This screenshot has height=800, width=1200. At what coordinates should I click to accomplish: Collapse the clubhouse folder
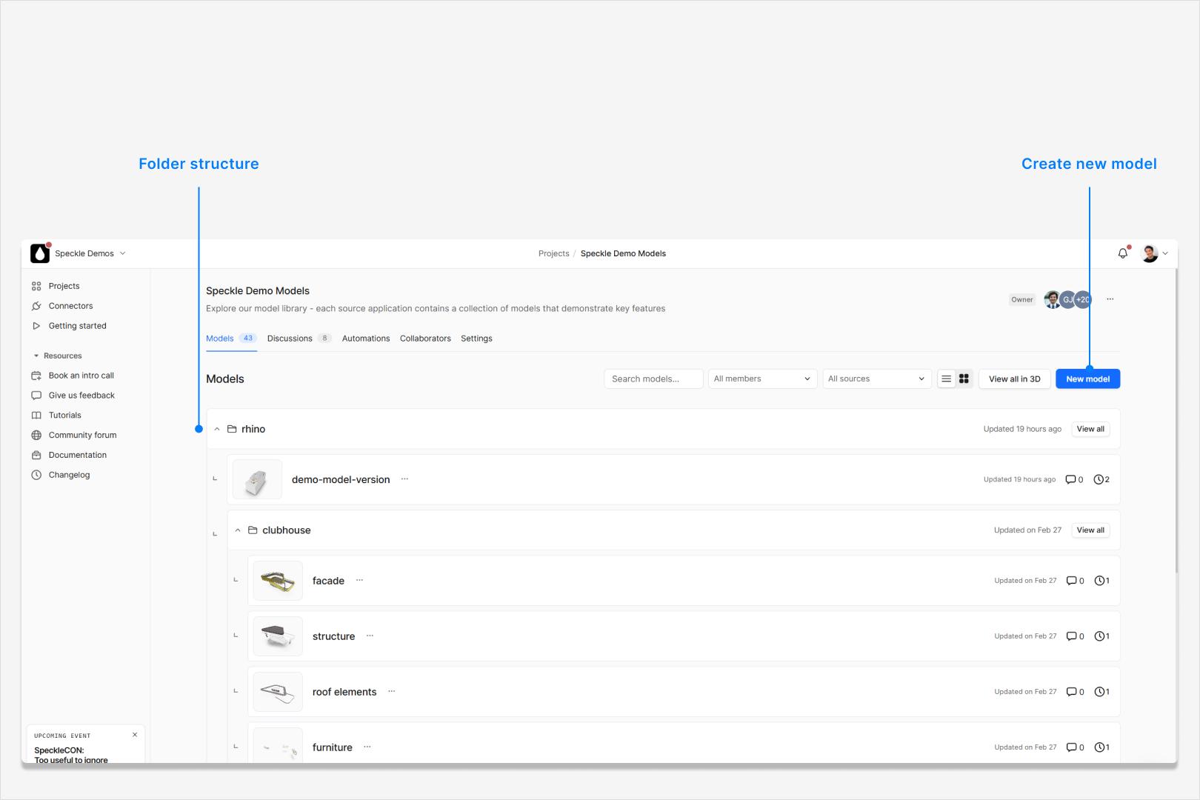click(238, 530)
